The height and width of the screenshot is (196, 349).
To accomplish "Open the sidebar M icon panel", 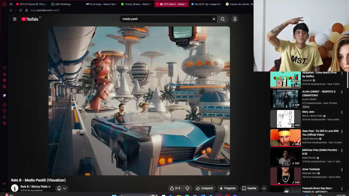I will point(4,87).
